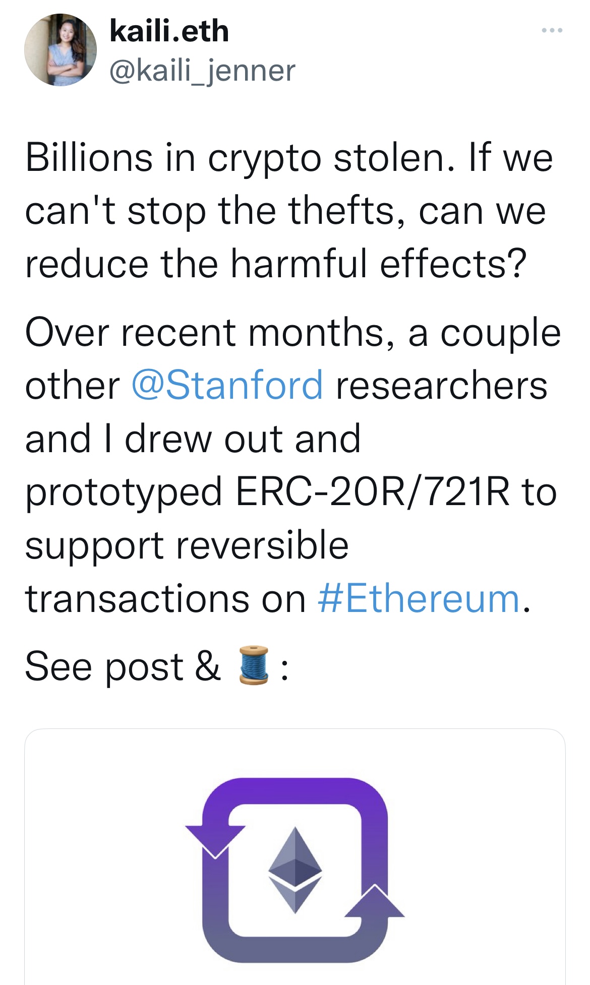Screen dimensions: 590x985
Task: Click the Ethereum diamond logo in preview
Action: [x=295, y=870]
